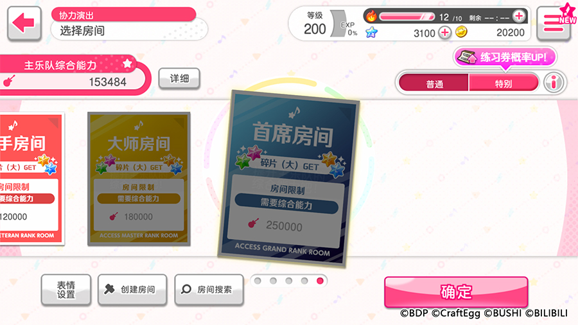The height and width of the screenshot is (325, 578).
Task: Tap the blue star currency icon
Action: point(371,32)
